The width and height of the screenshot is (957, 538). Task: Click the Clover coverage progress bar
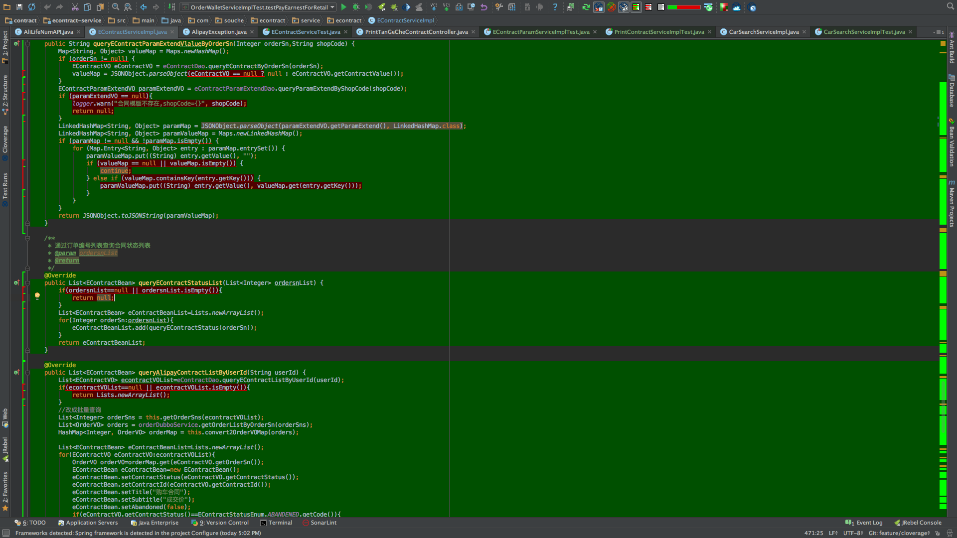tap(684, 7)
